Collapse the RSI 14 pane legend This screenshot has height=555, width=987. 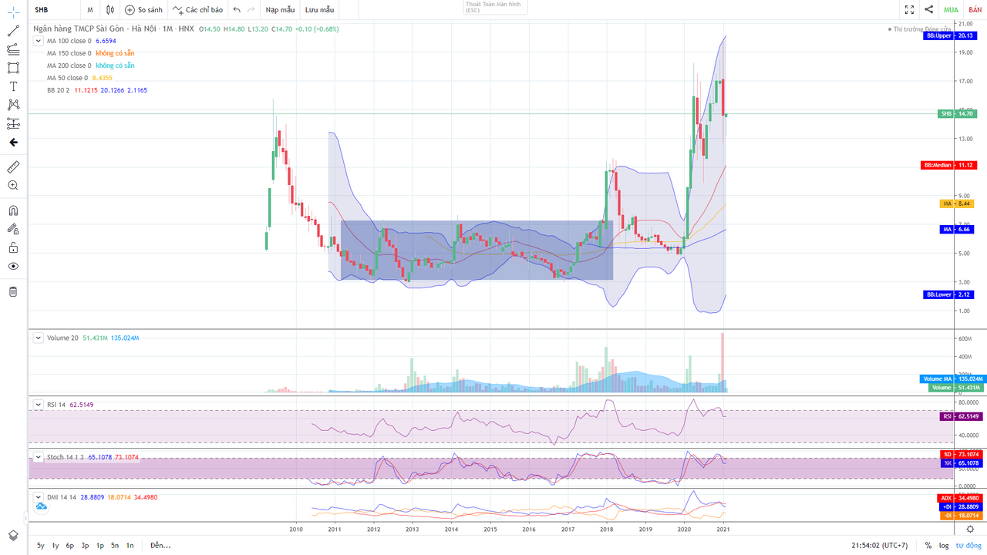(37, 405)
